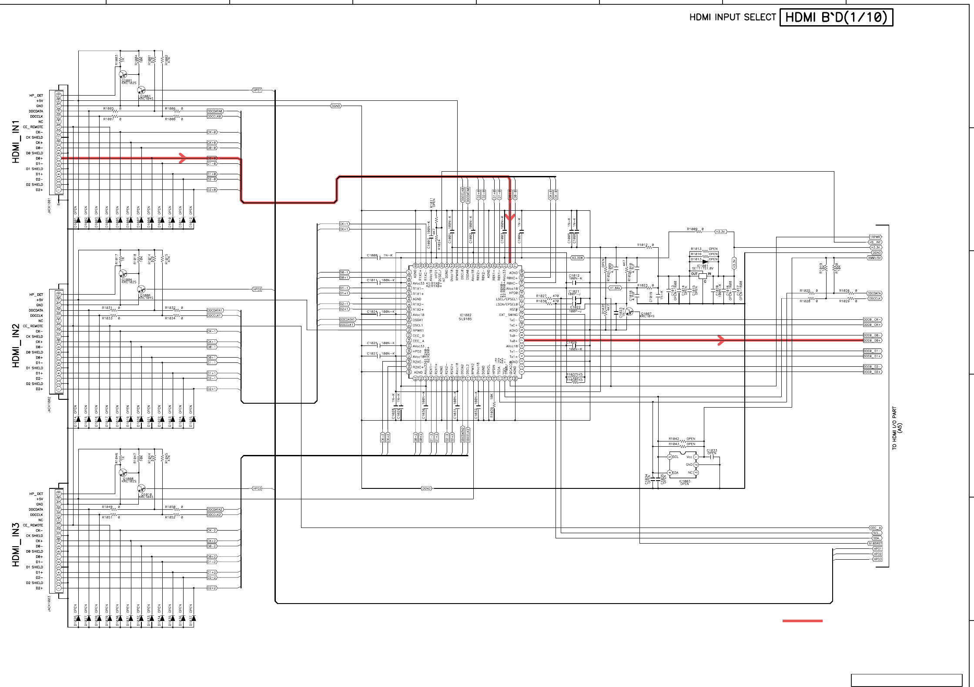Click the empty box in bottom-right corner
This screenshot has width=974, height=687.
pos(906,680)
